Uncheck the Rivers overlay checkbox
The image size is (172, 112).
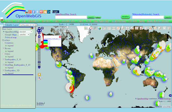(3, 48)
